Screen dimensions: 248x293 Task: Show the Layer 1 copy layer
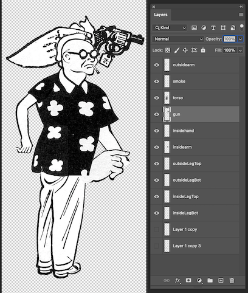156,229
